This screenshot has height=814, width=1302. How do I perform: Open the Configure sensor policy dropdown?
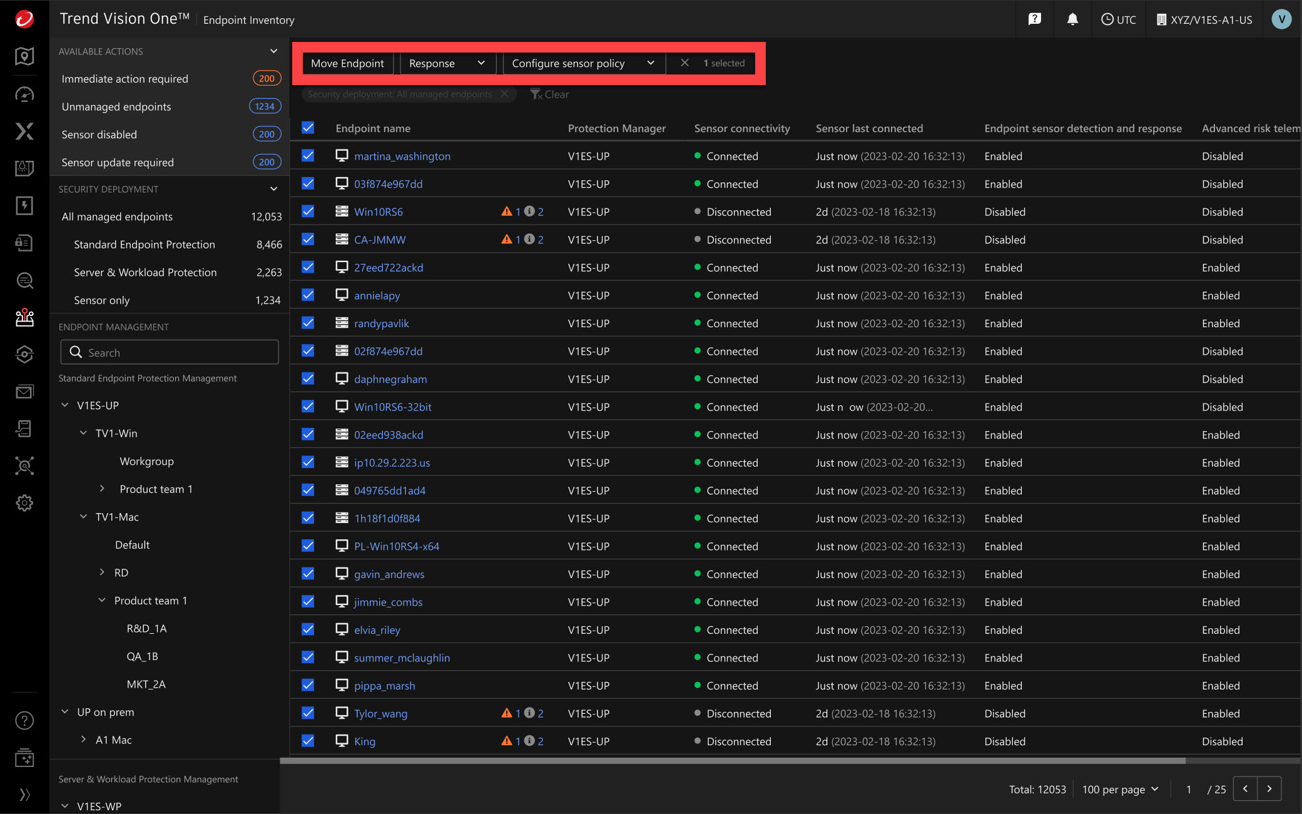pyautogui.click(x=582, y=63)
